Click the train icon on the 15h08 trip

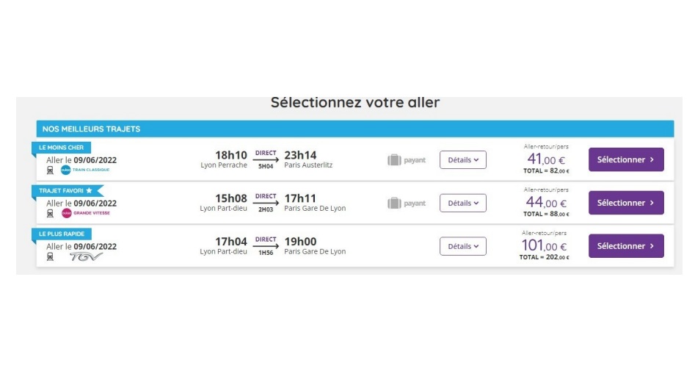pos(50,214)
